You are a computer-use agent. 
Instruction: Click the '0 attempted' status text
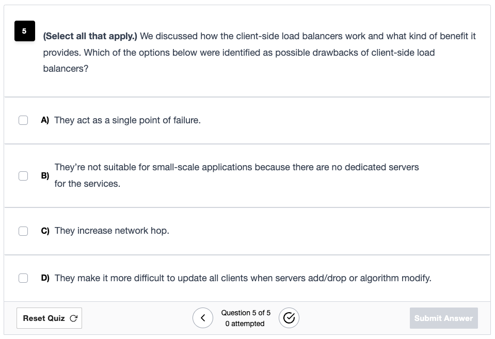[x=245, y=324]
